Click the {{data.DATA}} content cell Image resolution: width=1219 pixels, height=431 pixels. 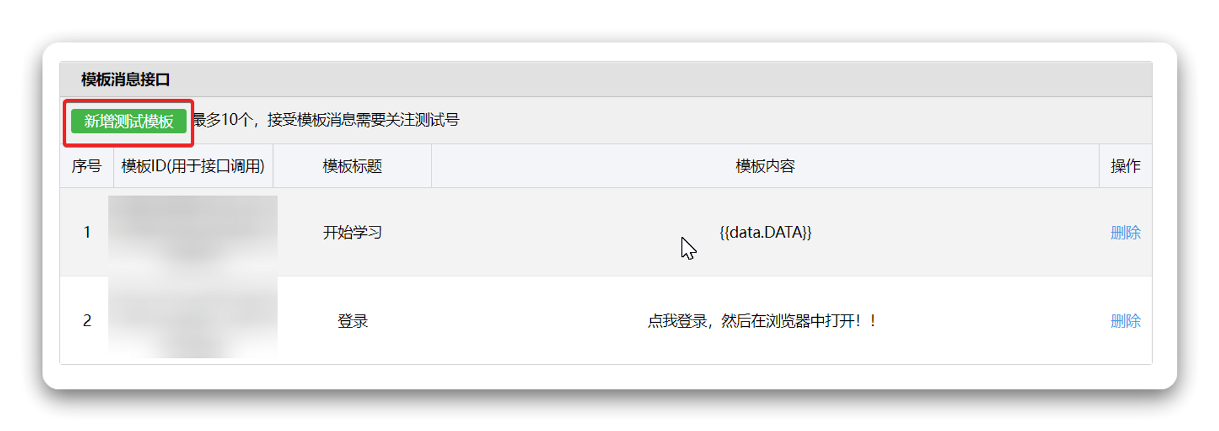coord(765,233)
